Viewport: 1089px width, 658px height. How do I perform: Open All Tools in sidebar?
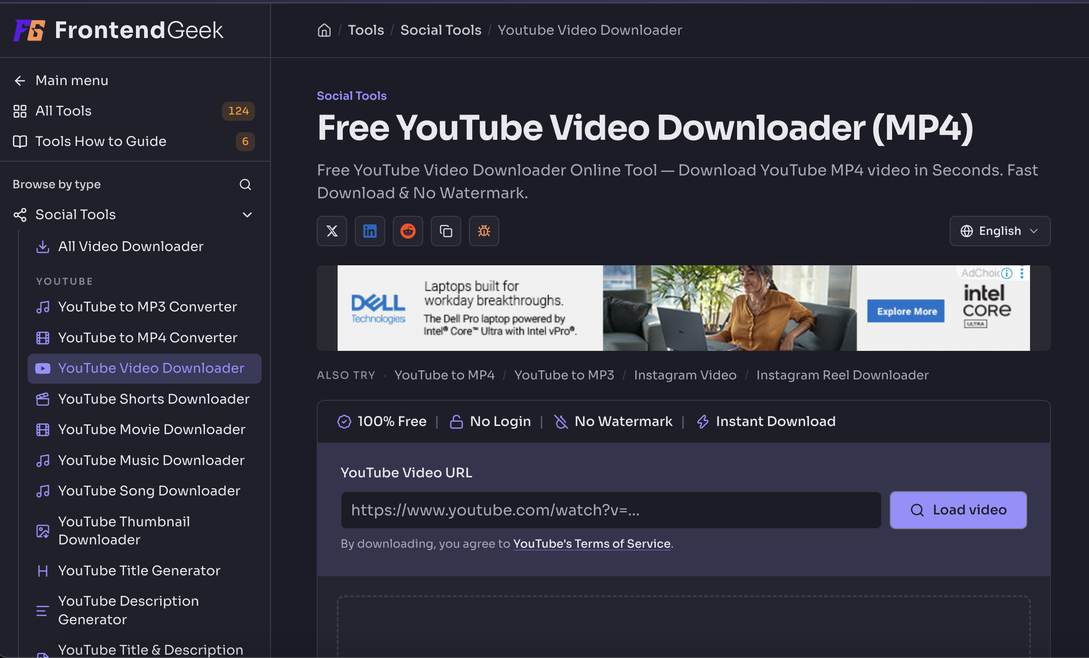pos(63,111)
